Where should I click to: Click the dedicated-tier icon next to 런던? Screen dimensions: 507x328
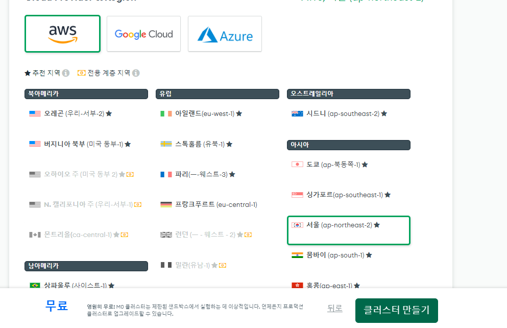tap(248, 235)
